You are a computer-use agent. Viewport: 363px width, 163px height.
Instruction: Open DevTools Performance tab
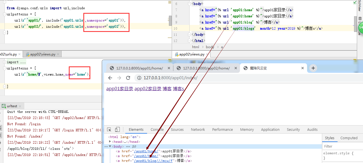click(x=222, y=129)
